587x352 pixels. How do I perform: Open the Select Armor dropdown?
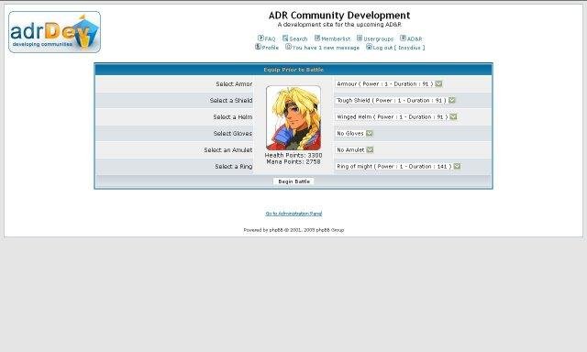pos(389,83)
